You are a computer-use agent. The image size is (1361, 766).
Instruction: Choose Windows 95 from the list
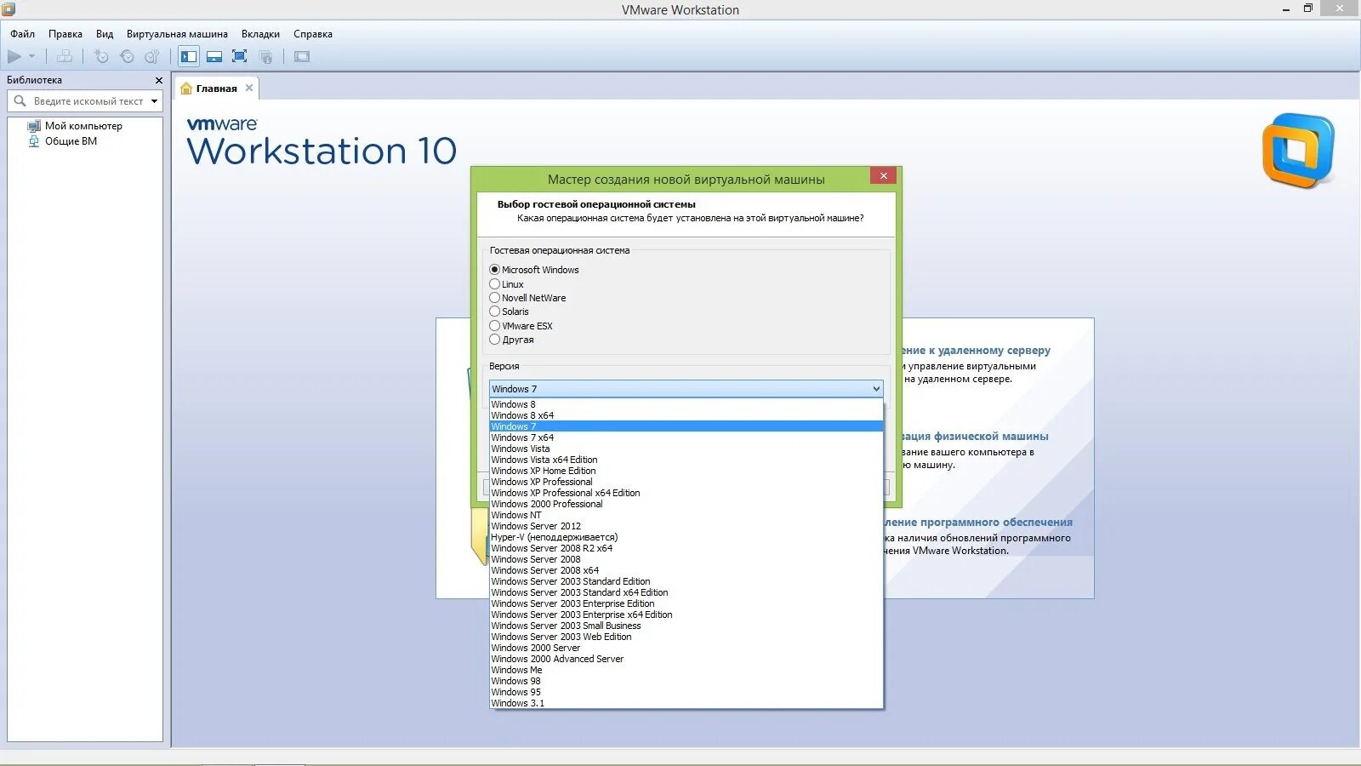686,692
